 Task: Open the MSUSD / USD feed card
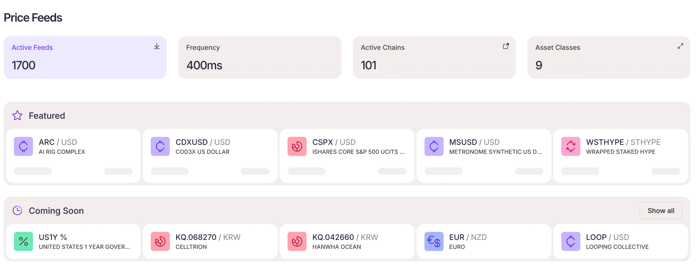[484, 156]
